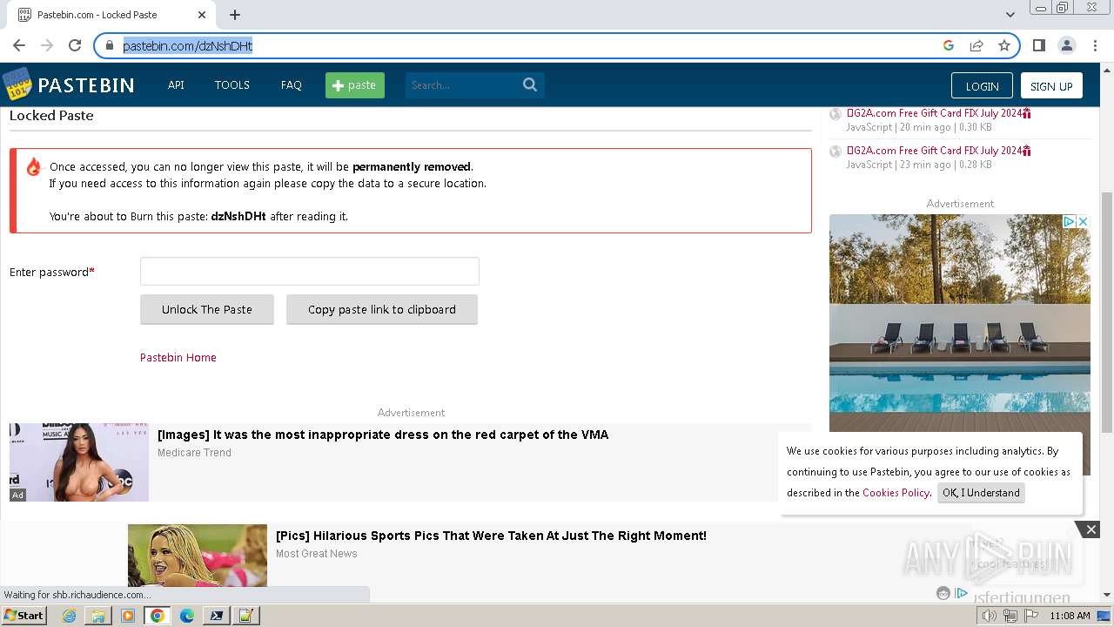Expand the tab search chevron
1114x627 pixels.
click(1010, 15)
